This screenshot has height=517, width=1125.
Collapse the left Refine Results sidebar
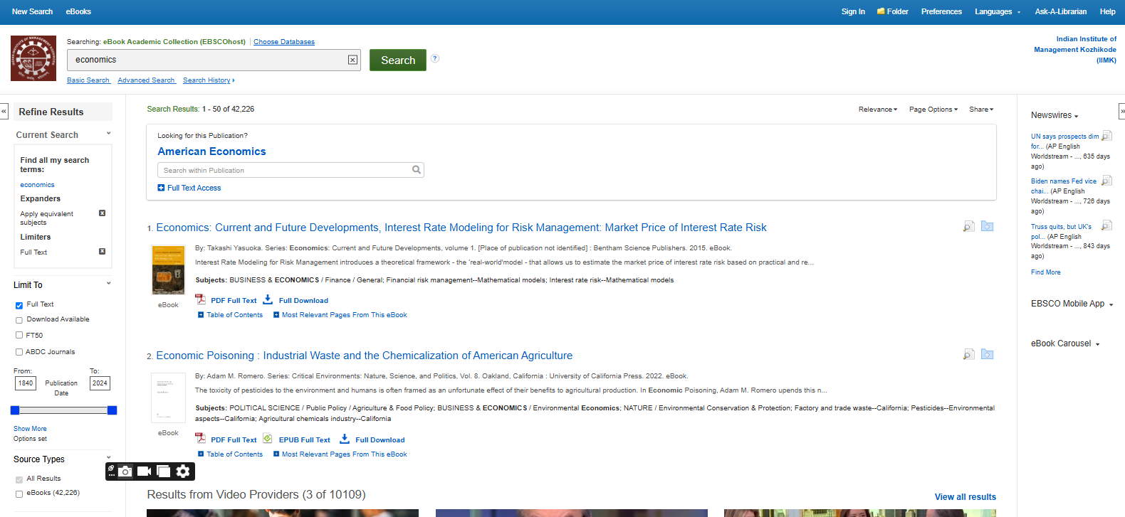coord(4,112)
